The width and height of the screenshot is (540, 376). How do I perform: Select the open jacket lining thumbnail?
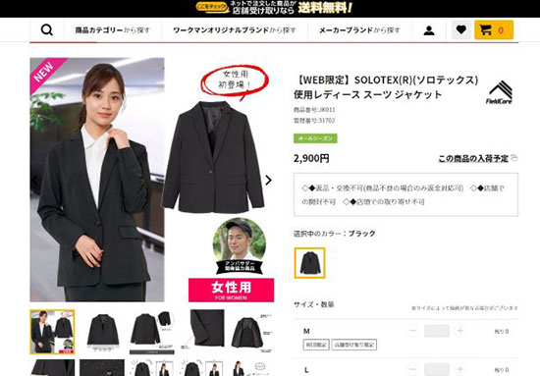click(x=251, y=332)
